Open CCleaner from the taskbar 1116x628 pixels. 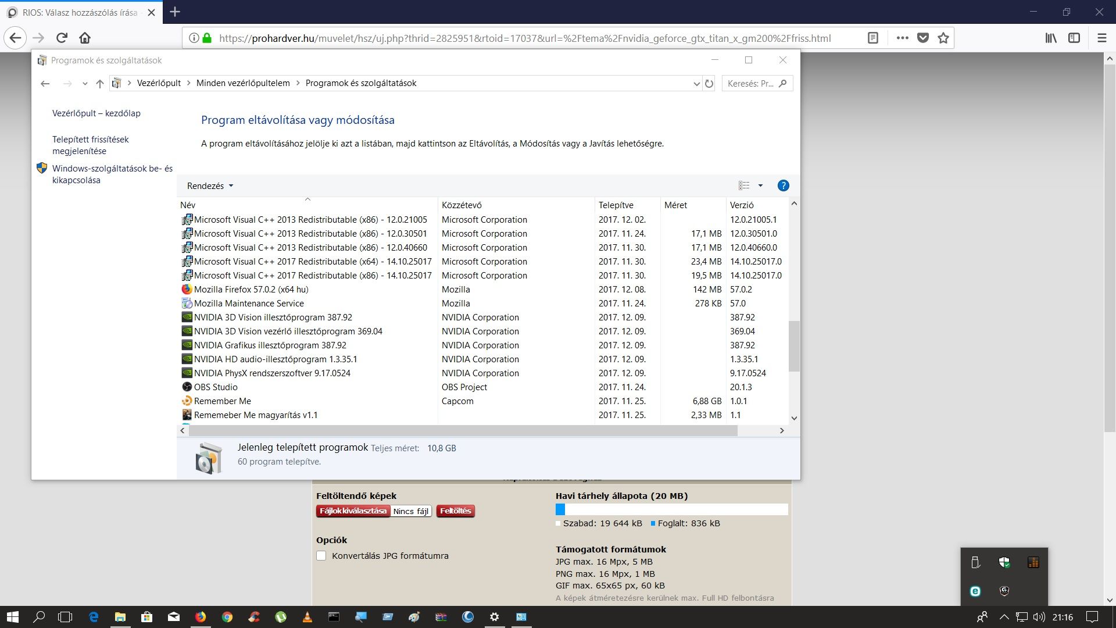point(254,617)
